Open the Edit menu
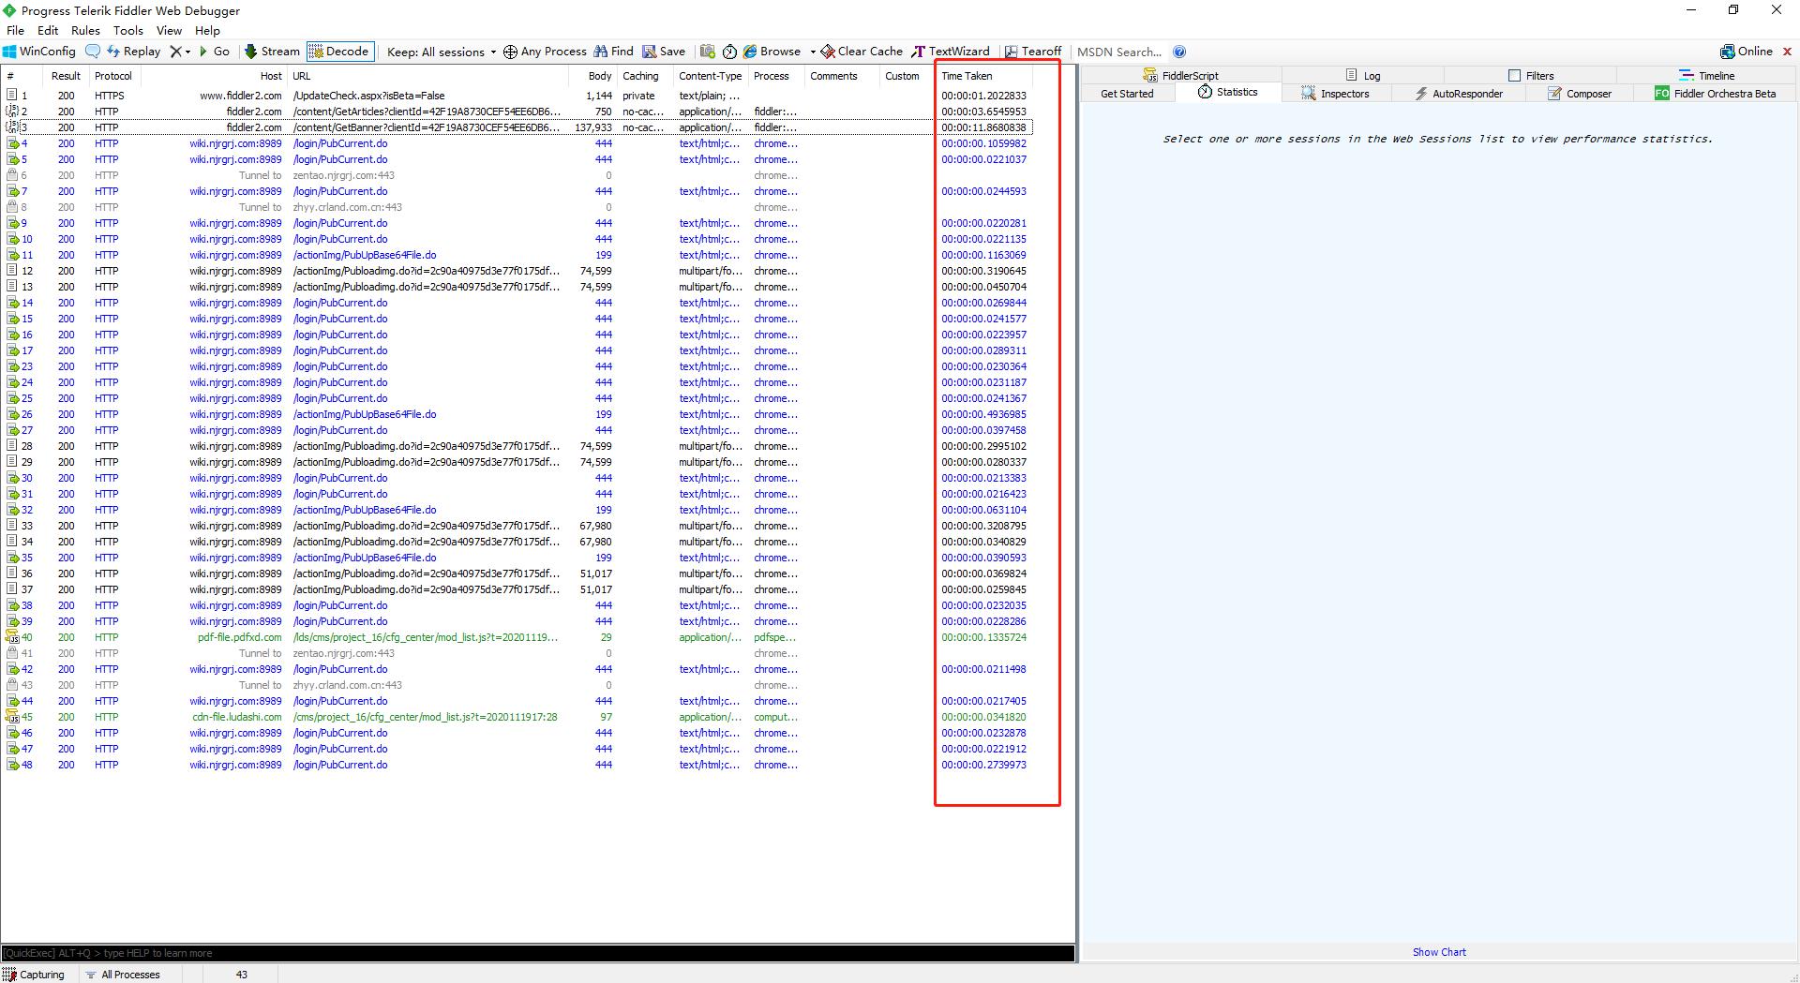1800x983 pixels. [x=48, y=30]
